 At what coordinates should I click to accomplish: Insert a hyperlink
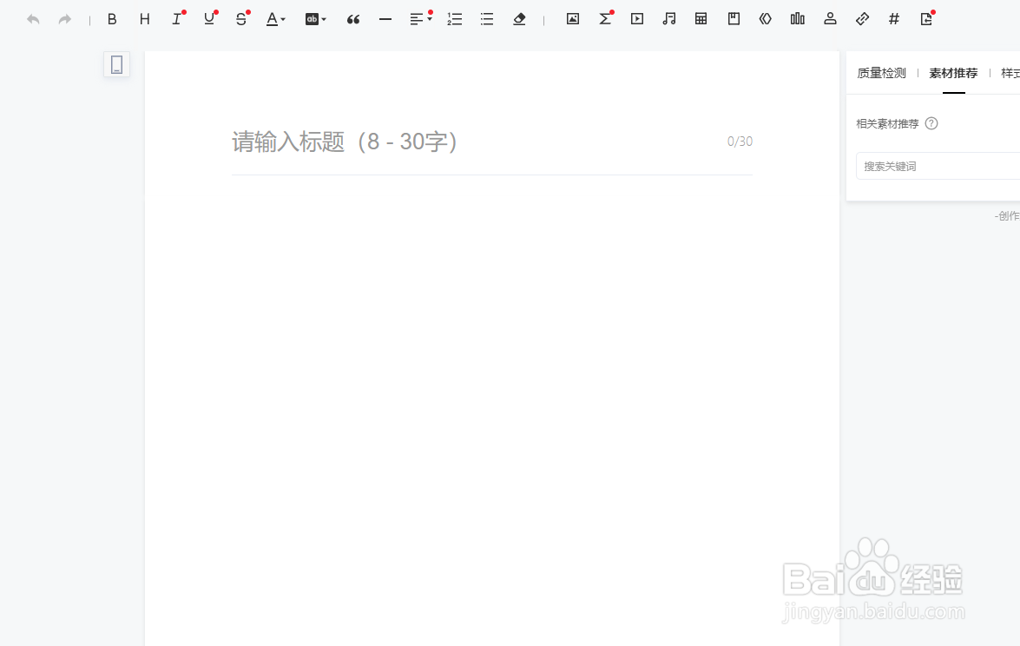pyautogui.click(x=862, y=18)
